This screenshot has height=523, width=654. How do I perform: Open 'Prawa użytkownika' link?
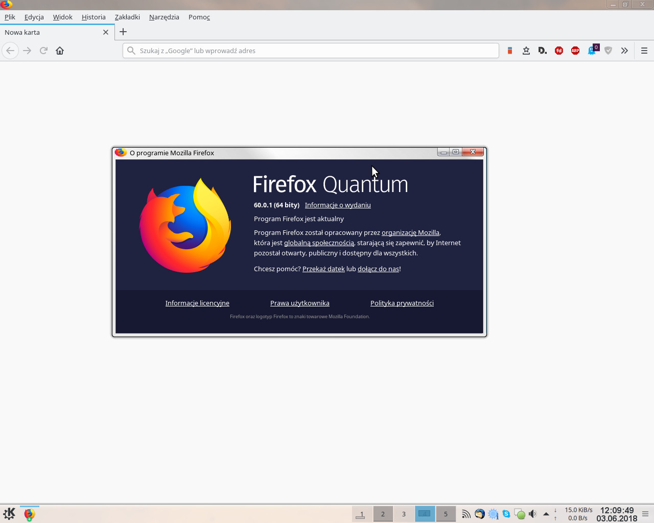pyautogui.click(x=300, y=303)
